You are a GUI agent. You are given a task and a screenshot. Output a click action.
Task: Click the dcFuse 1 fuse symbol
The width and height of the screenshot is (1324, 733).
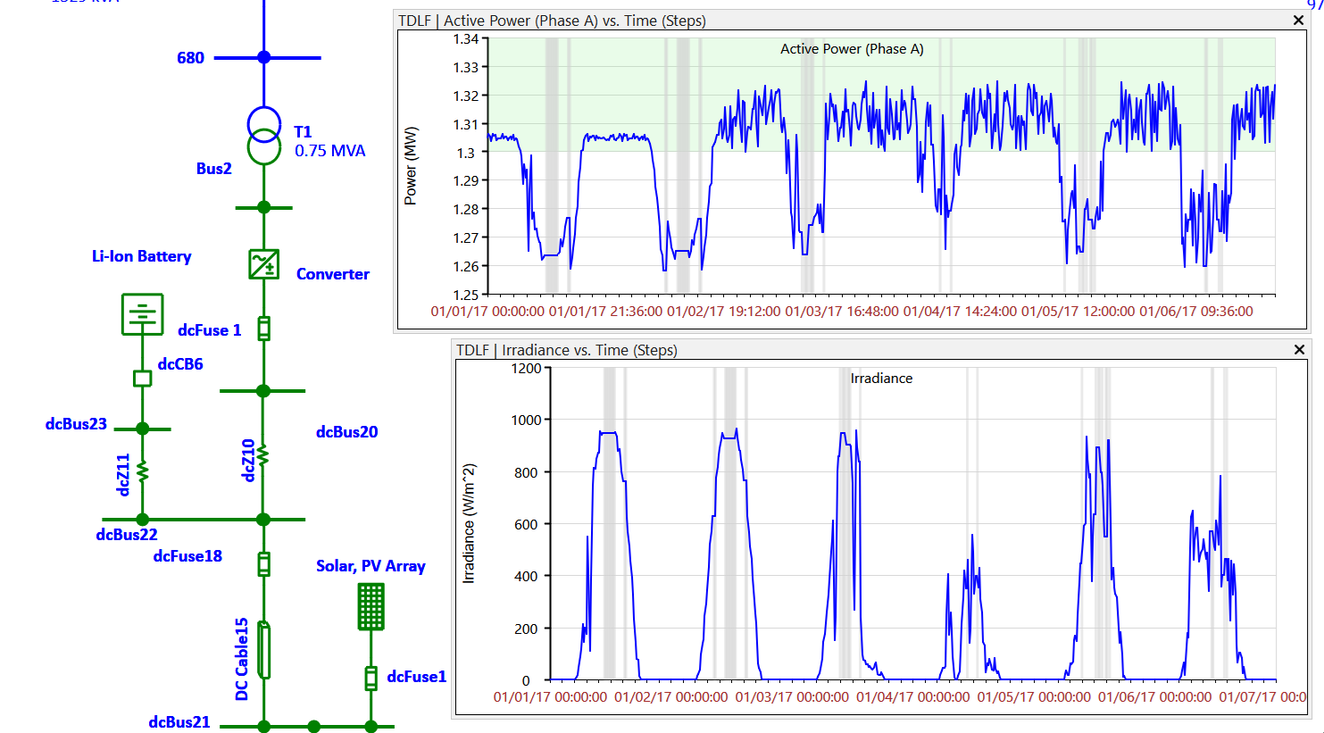[x=263, y=329]
